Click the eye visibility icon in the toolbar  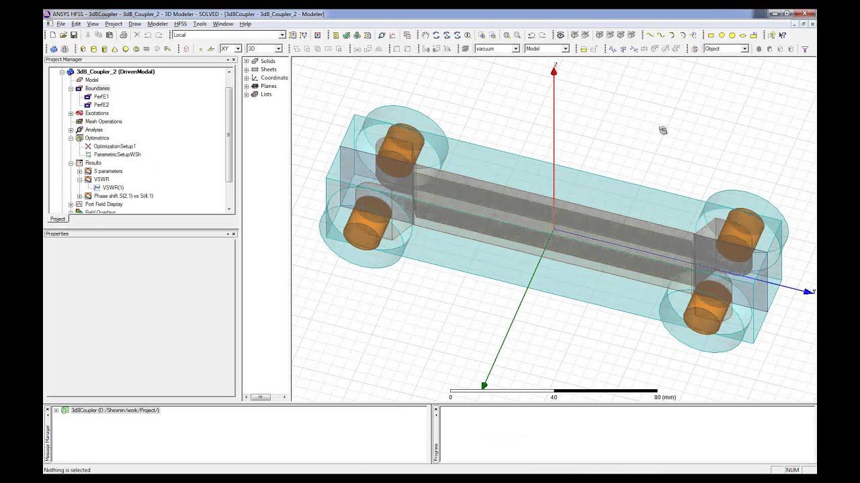pyautogui.click(x=560, y=35)
